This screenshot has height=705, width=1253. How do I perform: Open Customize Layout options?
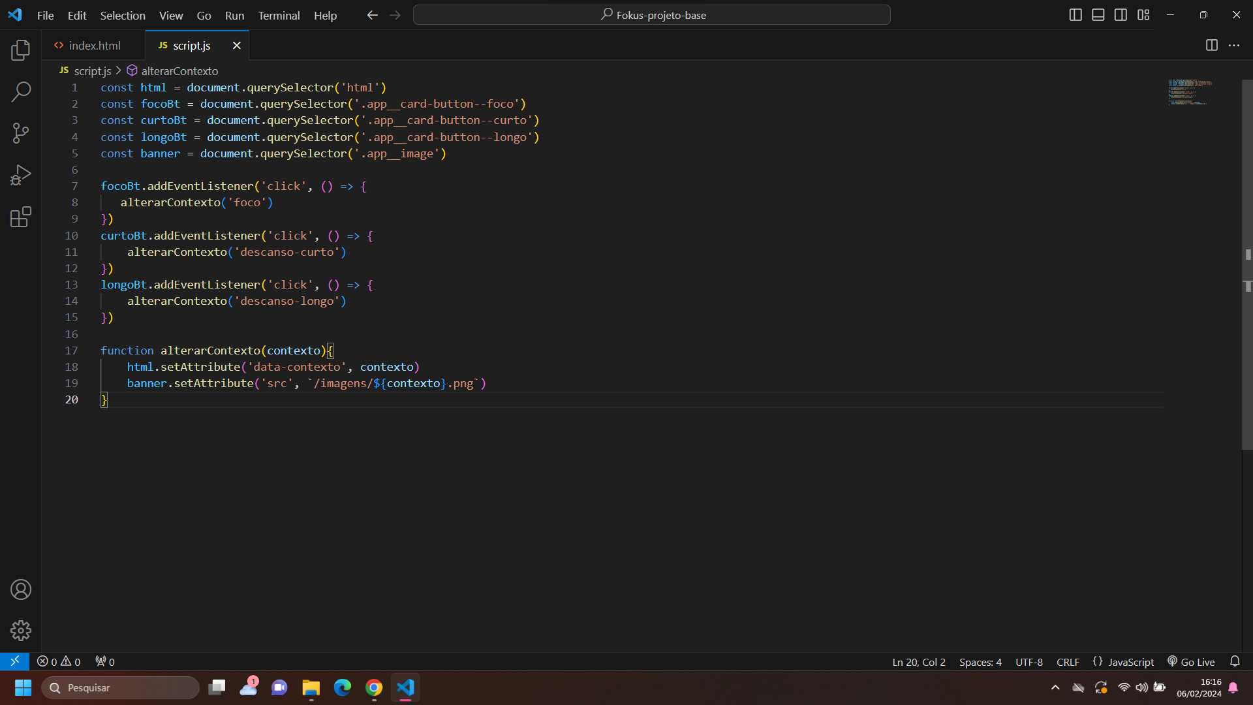click(x=1143, y=15)
